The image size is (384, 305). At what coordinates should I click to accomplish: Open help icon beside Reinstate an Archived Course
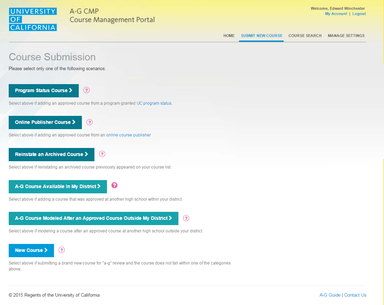click(x=102, y=154)
